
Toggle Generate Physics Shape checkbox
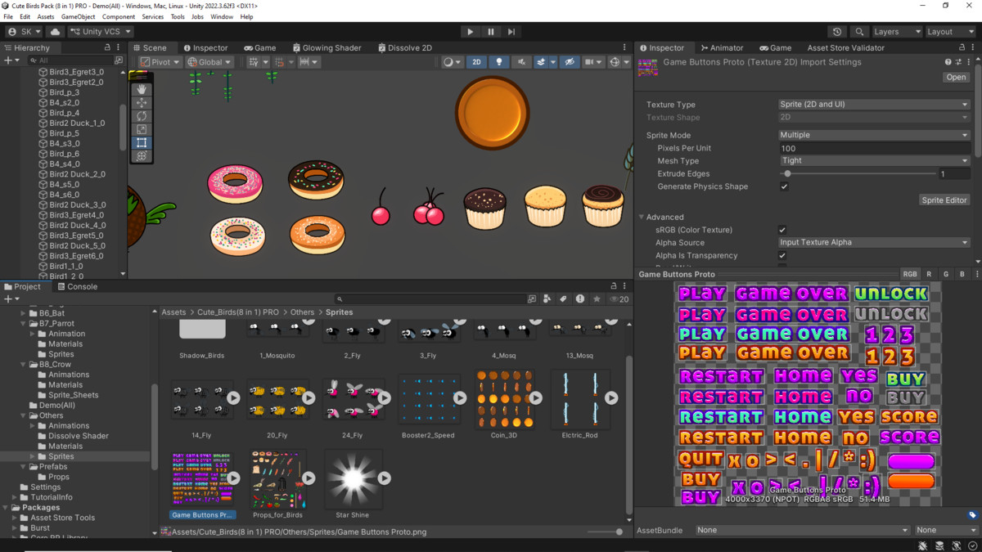coord(784,186)
